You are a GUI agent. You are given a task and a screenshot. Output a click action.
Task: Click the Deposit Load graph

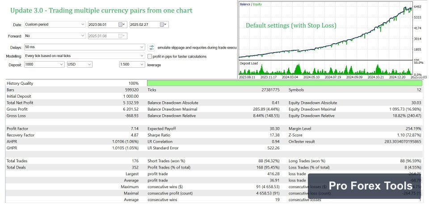click(x=325, y=68)
